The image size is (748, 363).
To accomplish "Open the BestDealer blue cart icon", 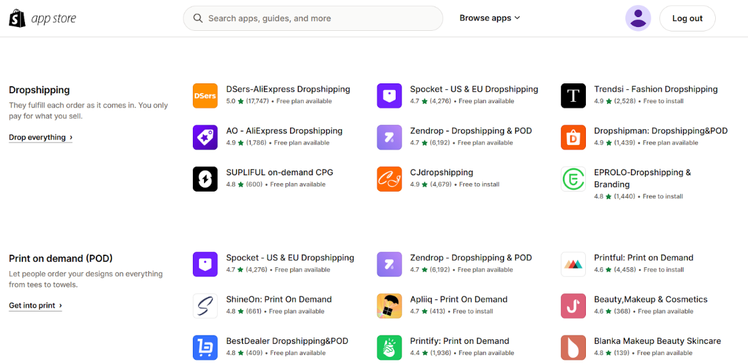I will [x=205, y=347].
